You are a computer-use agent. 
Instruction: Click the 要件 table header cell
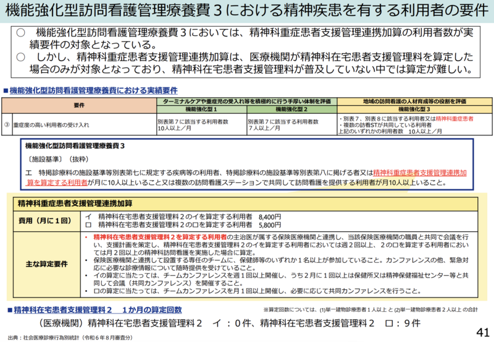pyautogui.click(x=79, y=105)
